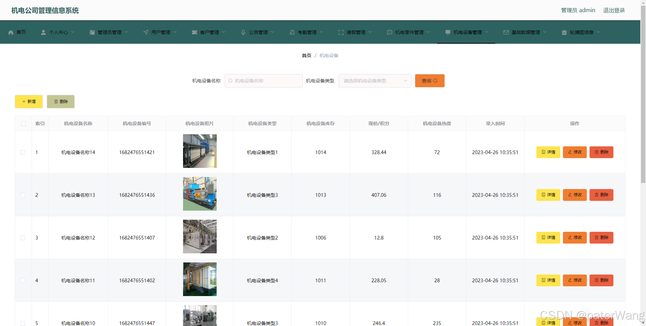Open the 机电零件管理 menu label

(409, 32)
